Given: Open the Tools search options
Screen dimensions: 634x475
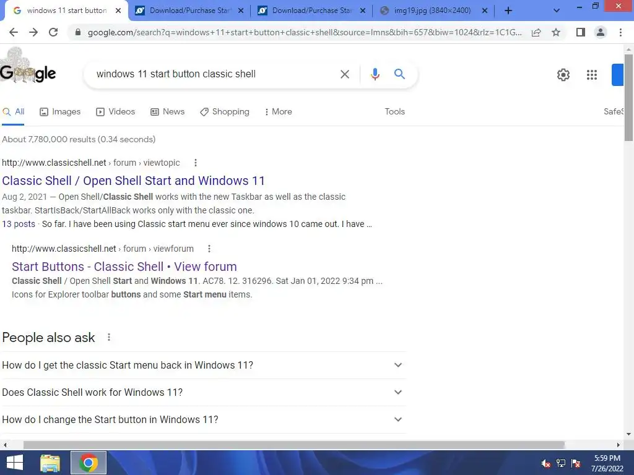Looking at the screenshot, I should (x=394, y=111).
